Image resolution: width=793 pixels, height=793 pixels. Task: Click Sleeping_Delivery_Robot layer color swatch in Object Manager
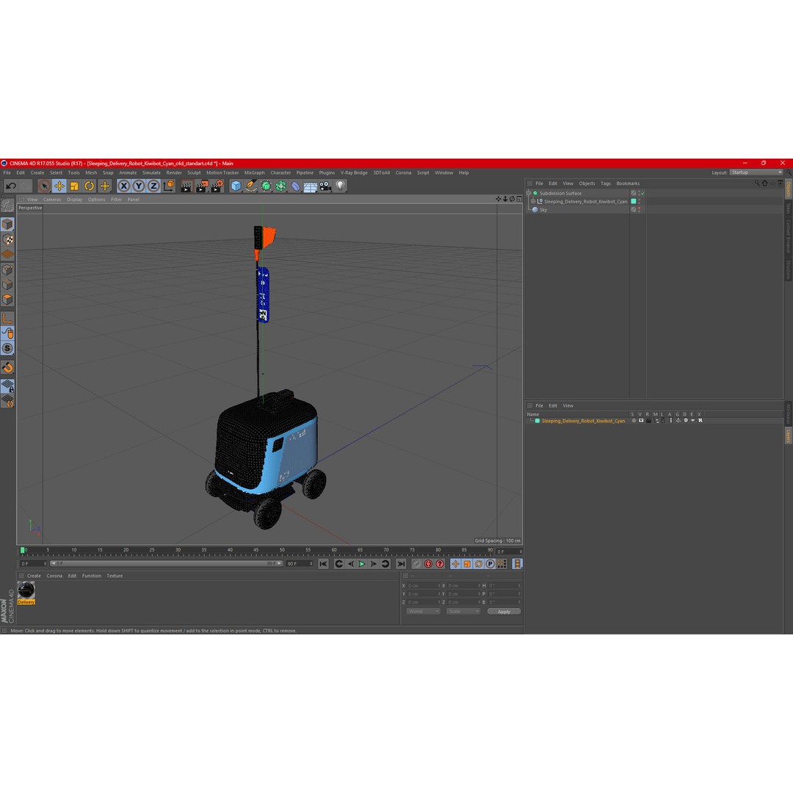coord(633,201)
